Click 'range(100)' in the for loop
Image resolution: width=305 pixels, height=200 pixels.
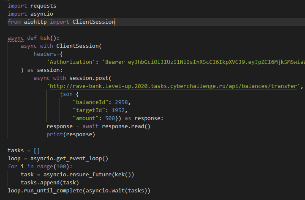[53, 167]
